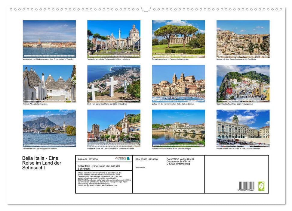This screenshot has width=292, height=211.
Task: Click the teal square in the CALVENDO logo
Action: pyautogui.click(x=128, y=158)
